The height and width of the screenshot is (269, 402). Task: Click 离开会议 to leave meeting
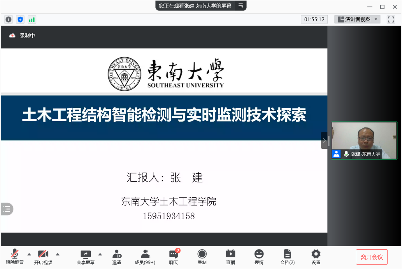[x=372, y=257]
